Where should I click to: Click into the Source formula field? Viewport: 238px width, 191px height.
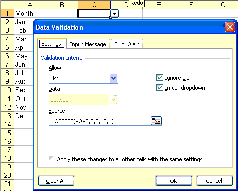(100, 121)
